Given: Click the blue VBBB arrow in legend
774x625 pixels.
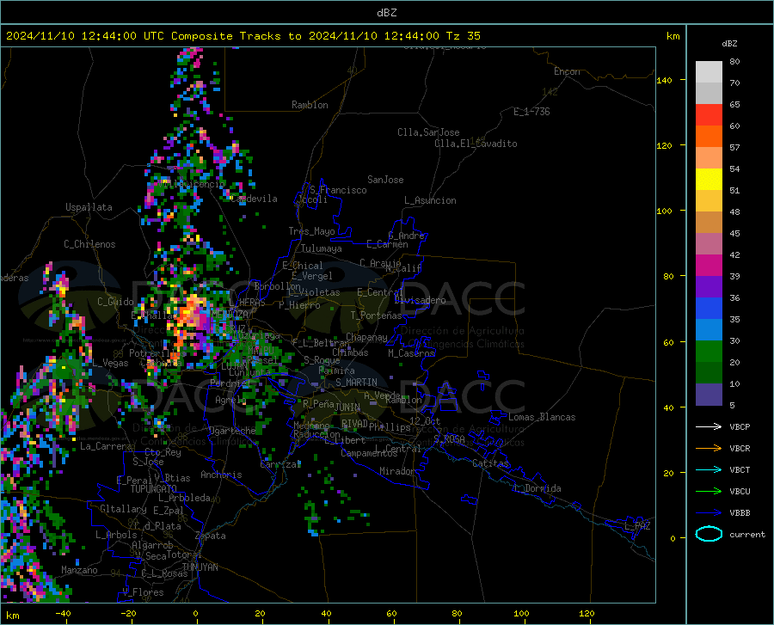Looking at the screenshot, I should click(x=709, y=513).
